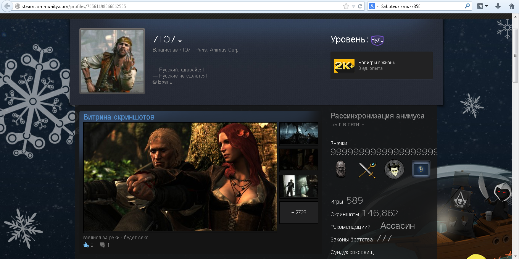Screen dimensions: 519x259
Task: Click the Витрина скриншотов showcase title
Action: coord(119,117)
